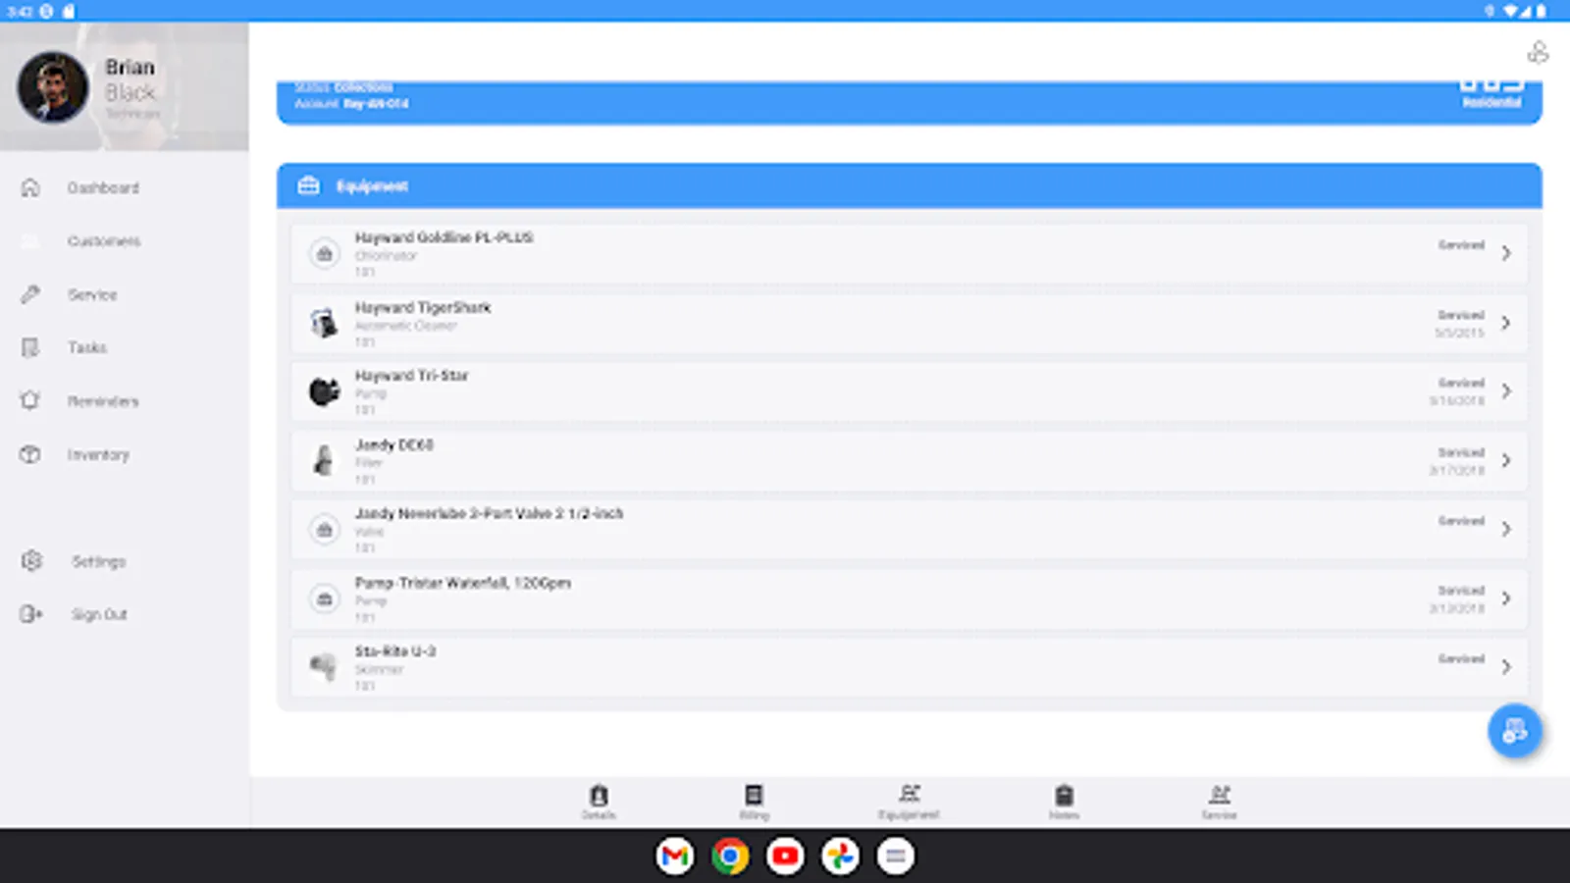Switch to the Details bottom tab
Viewport: 1570px width, 883px height.
pyautogui.click(x=599, y=801)
